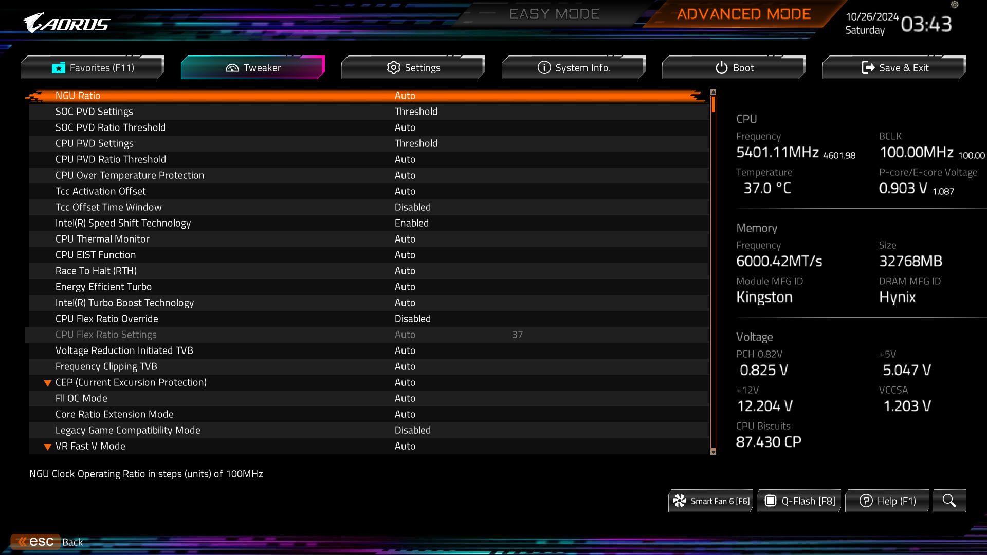The height and width of the screenshot is (555, 987).
Task: Click the Smart Fan 6 fan icon
Action: pos(680,501)
